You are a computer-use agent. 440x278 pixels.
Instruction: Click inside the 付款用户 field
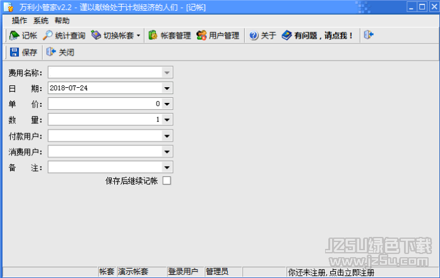pyautogui.click(x=105, y=136)
